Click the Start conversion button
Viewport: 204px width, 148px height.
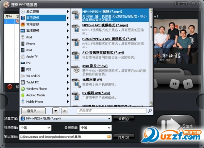point(176,125)
